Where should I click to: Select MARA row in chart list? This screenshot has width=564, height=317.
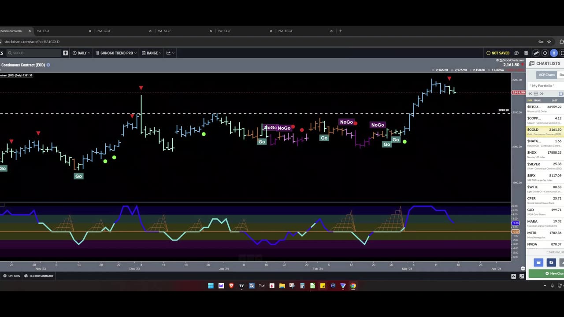tap(545, 223)
